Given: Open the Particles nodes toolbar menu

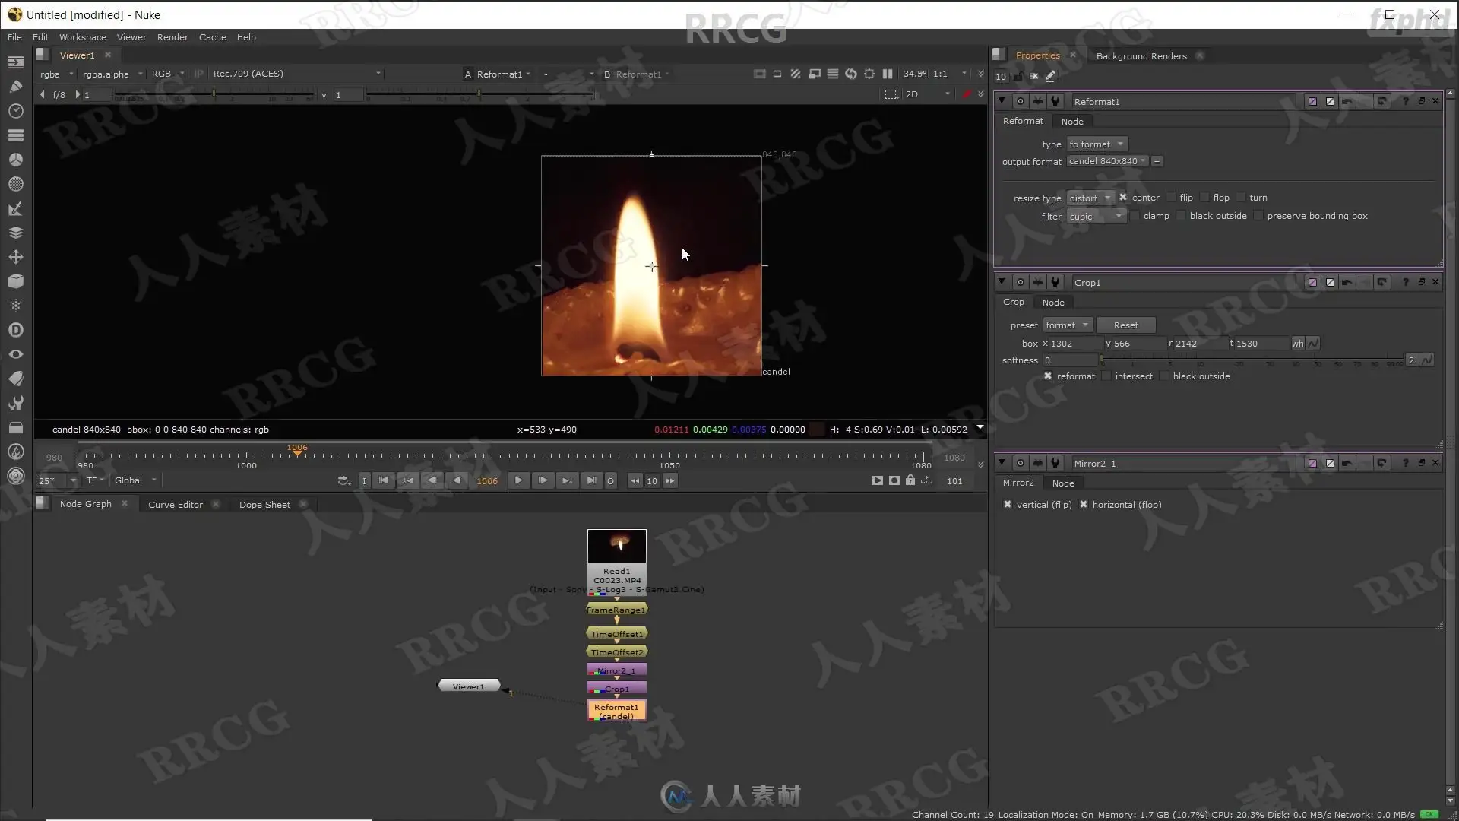Looking at the screenshot, I should 15,306.
